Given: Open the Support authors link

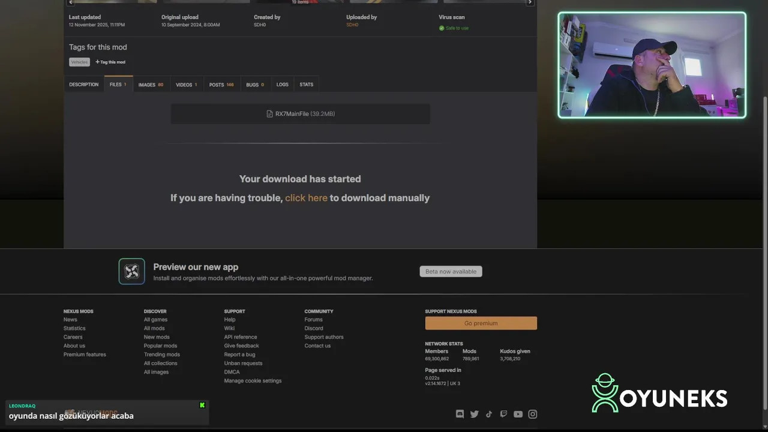Looking at the screenshot, I should (x=324, y=337).
